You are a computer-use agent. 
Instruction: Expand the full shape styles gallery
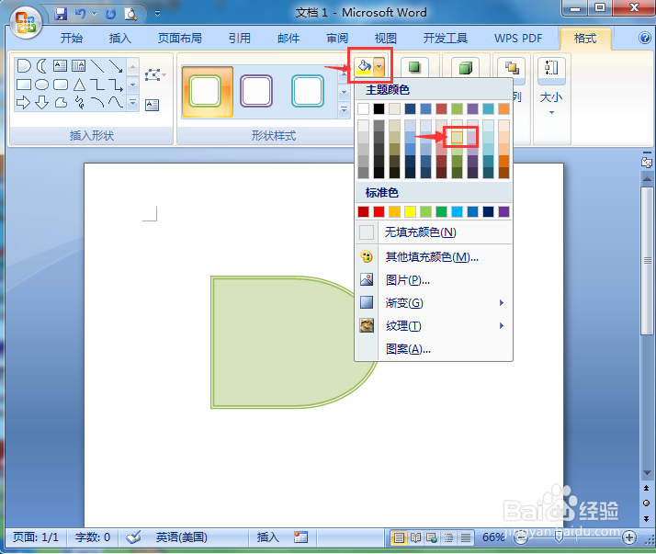coord(344,109)
